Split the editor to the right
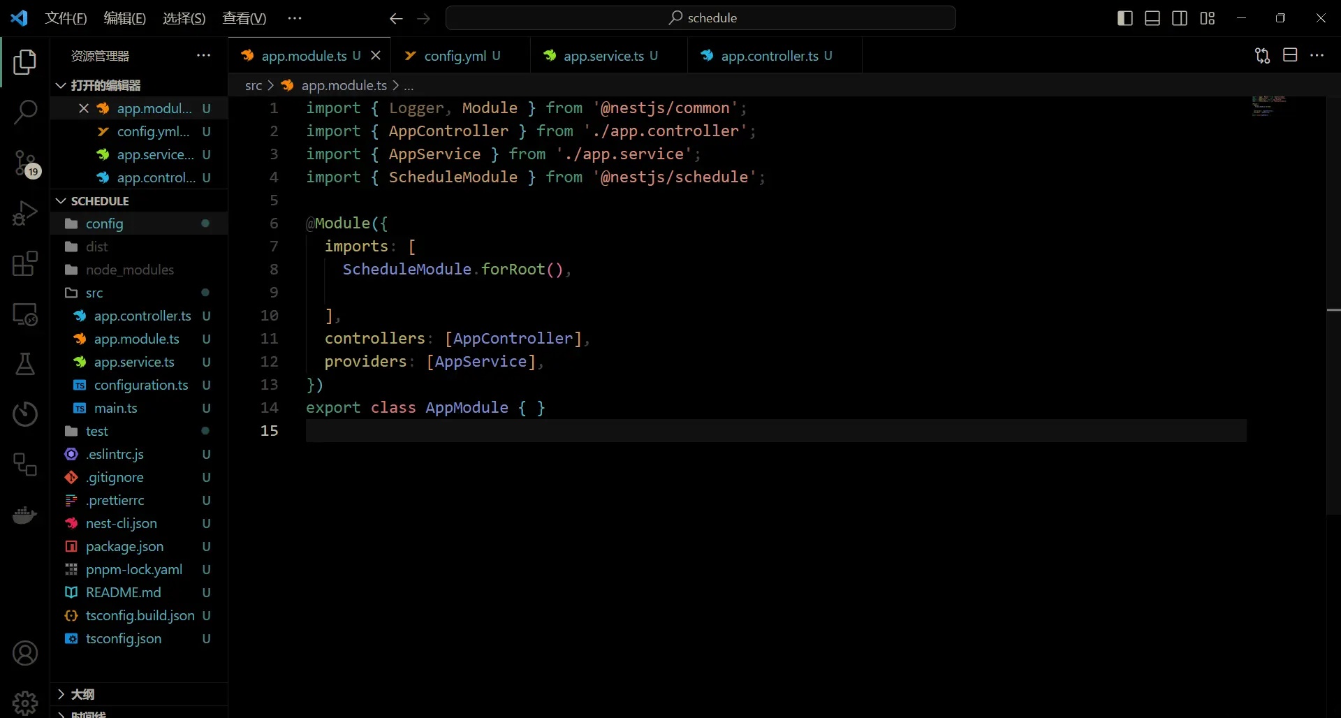The height and width of the screenshot is (718, 1341). (x=1290, y=55)
